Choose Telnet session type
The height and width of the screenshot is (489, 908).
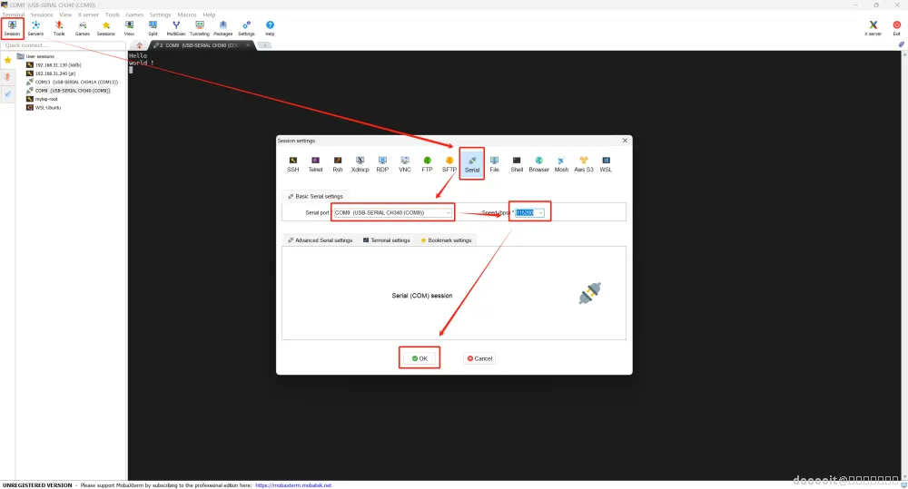click(x=316, y=164)
